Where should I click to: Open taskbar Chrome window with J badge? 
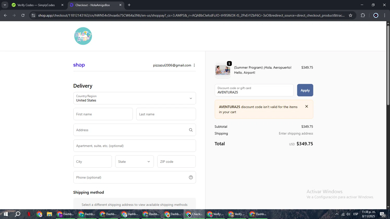pos(66,214)
